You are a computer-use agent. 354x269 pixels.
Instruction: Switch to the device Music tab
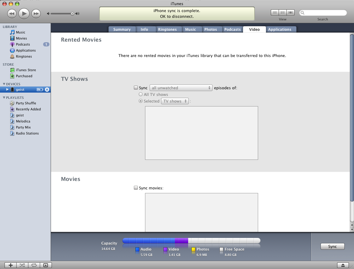tap(191, 29)
